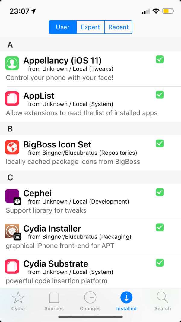181x322 pixels.
Task: Click the Cydia Substrate green checkmark
Action: coord(160,263)
